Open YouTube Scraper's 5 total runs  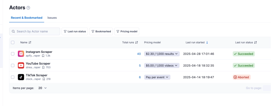140,65
